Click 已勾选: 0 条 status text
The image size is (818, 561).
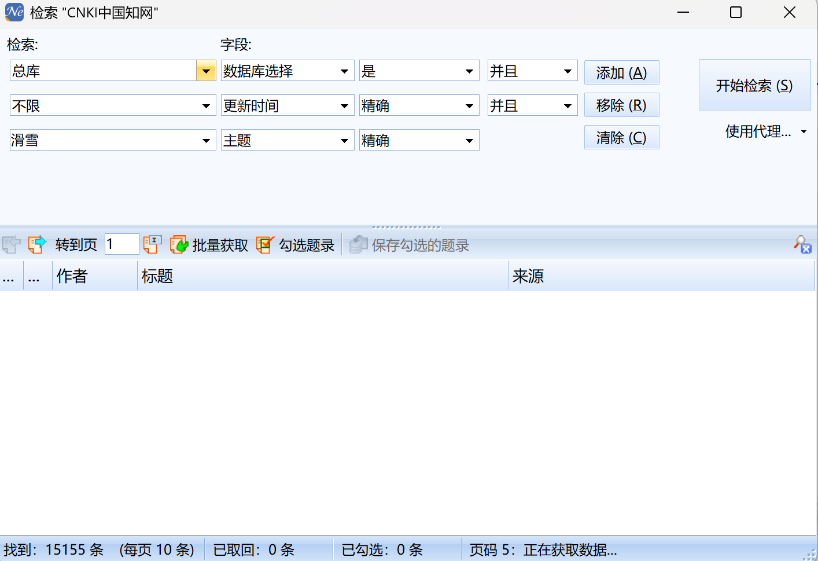382,549
